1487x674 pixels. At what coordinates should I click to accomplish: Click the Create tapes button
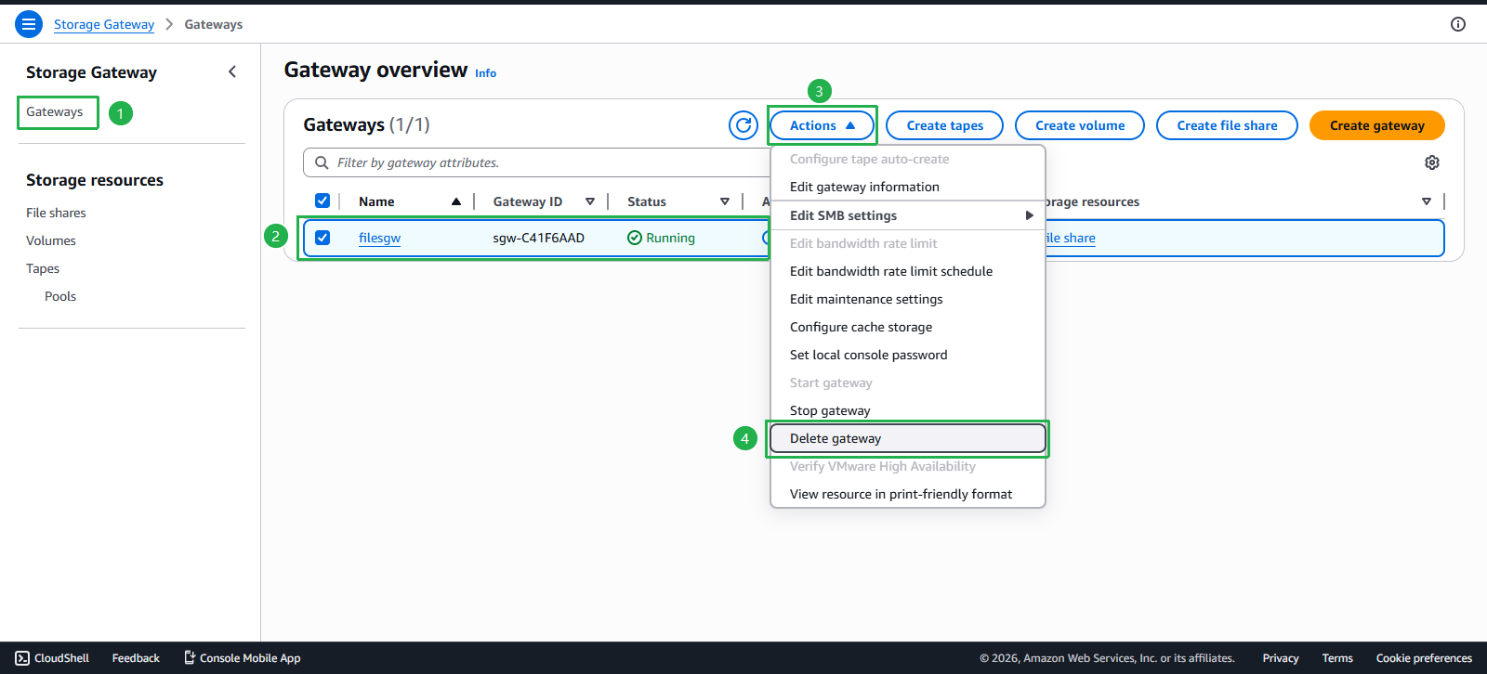pos(945,125)
